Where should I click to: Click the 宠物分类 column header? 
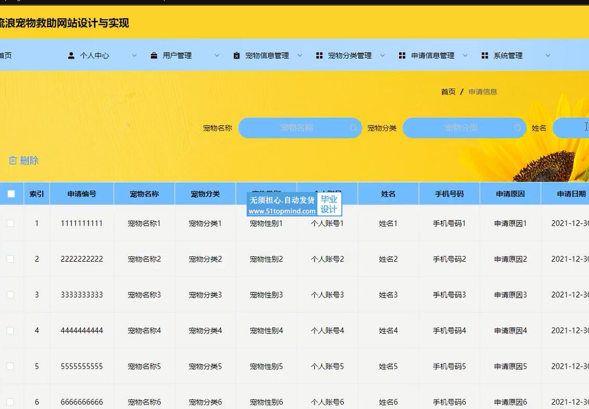[x=205, y=194]
